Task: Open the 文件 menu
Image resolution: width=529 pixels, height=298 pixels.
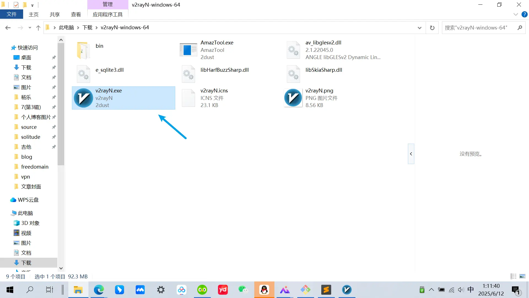Action: click(12, 14)
